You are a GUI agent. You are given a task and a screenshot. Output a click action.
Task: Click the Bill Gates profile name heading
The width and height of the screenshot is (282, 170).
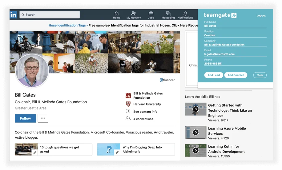pos(25,95)
